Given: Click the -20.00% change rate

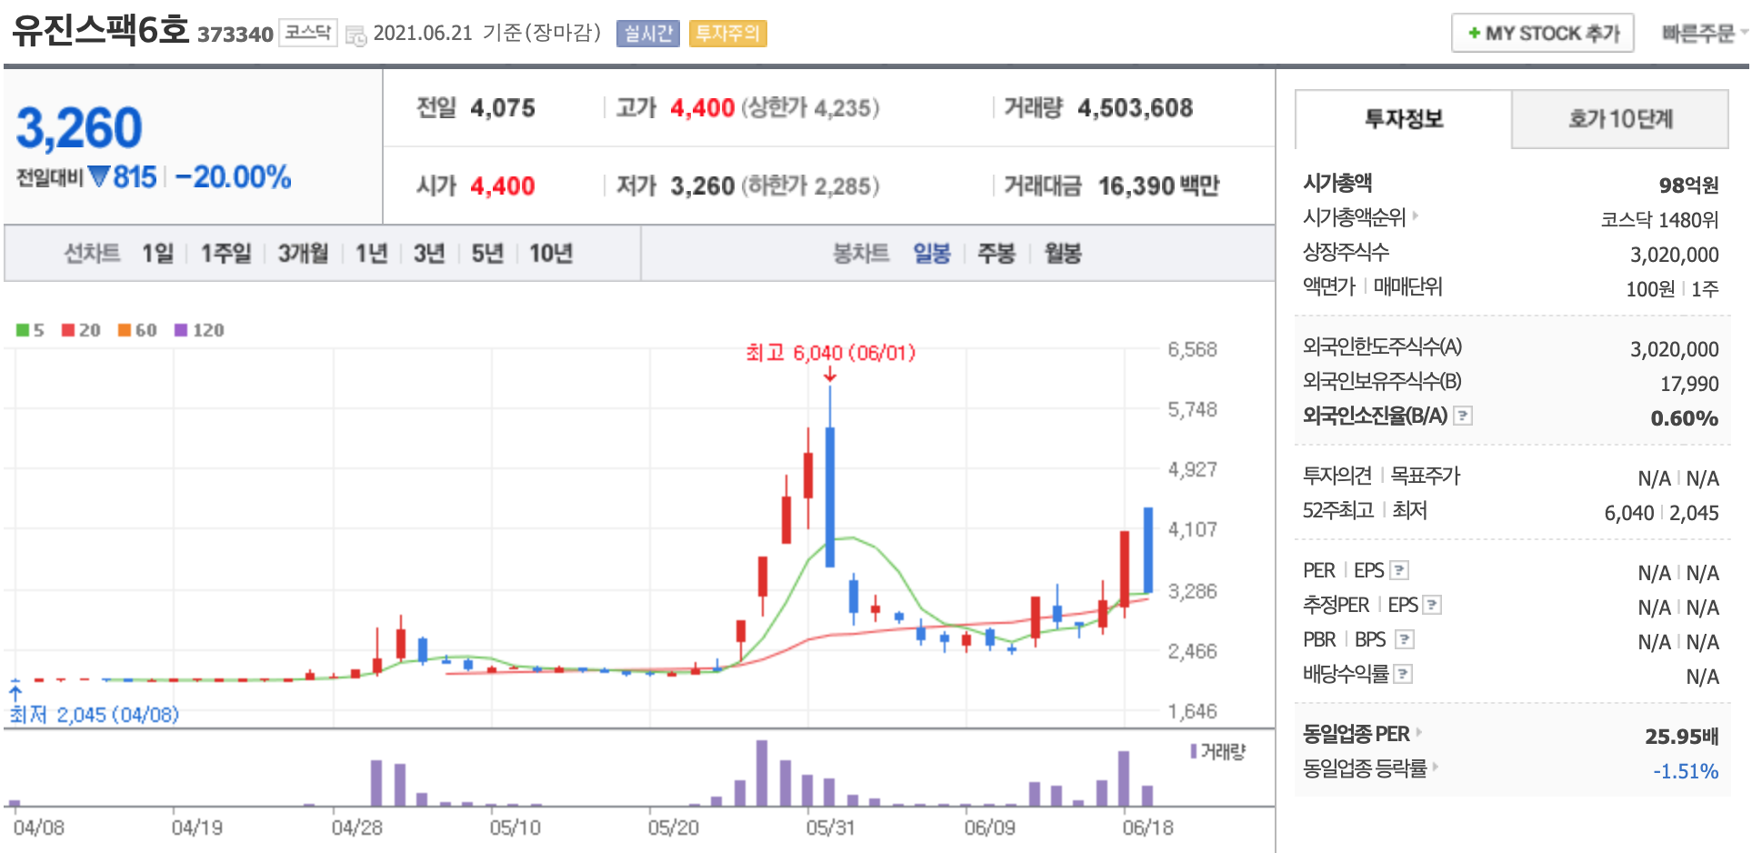Looking at the screenshot, I should (234, 176).
